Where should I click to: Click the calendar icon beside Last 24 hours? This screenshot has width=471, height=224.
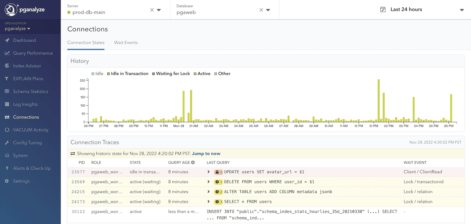pos(383,10)
